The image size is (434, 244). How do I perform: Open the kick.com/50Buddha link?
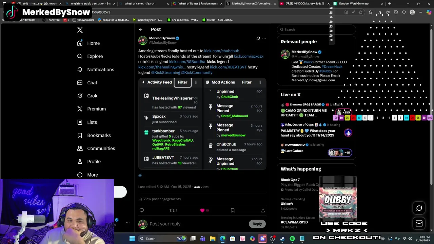(187, 62)
